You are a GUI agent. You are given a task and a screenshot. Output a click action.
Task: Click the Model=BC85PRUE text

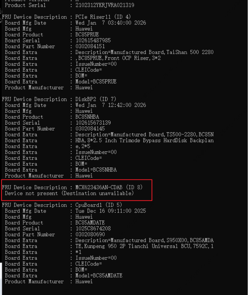tap(96, 82)
